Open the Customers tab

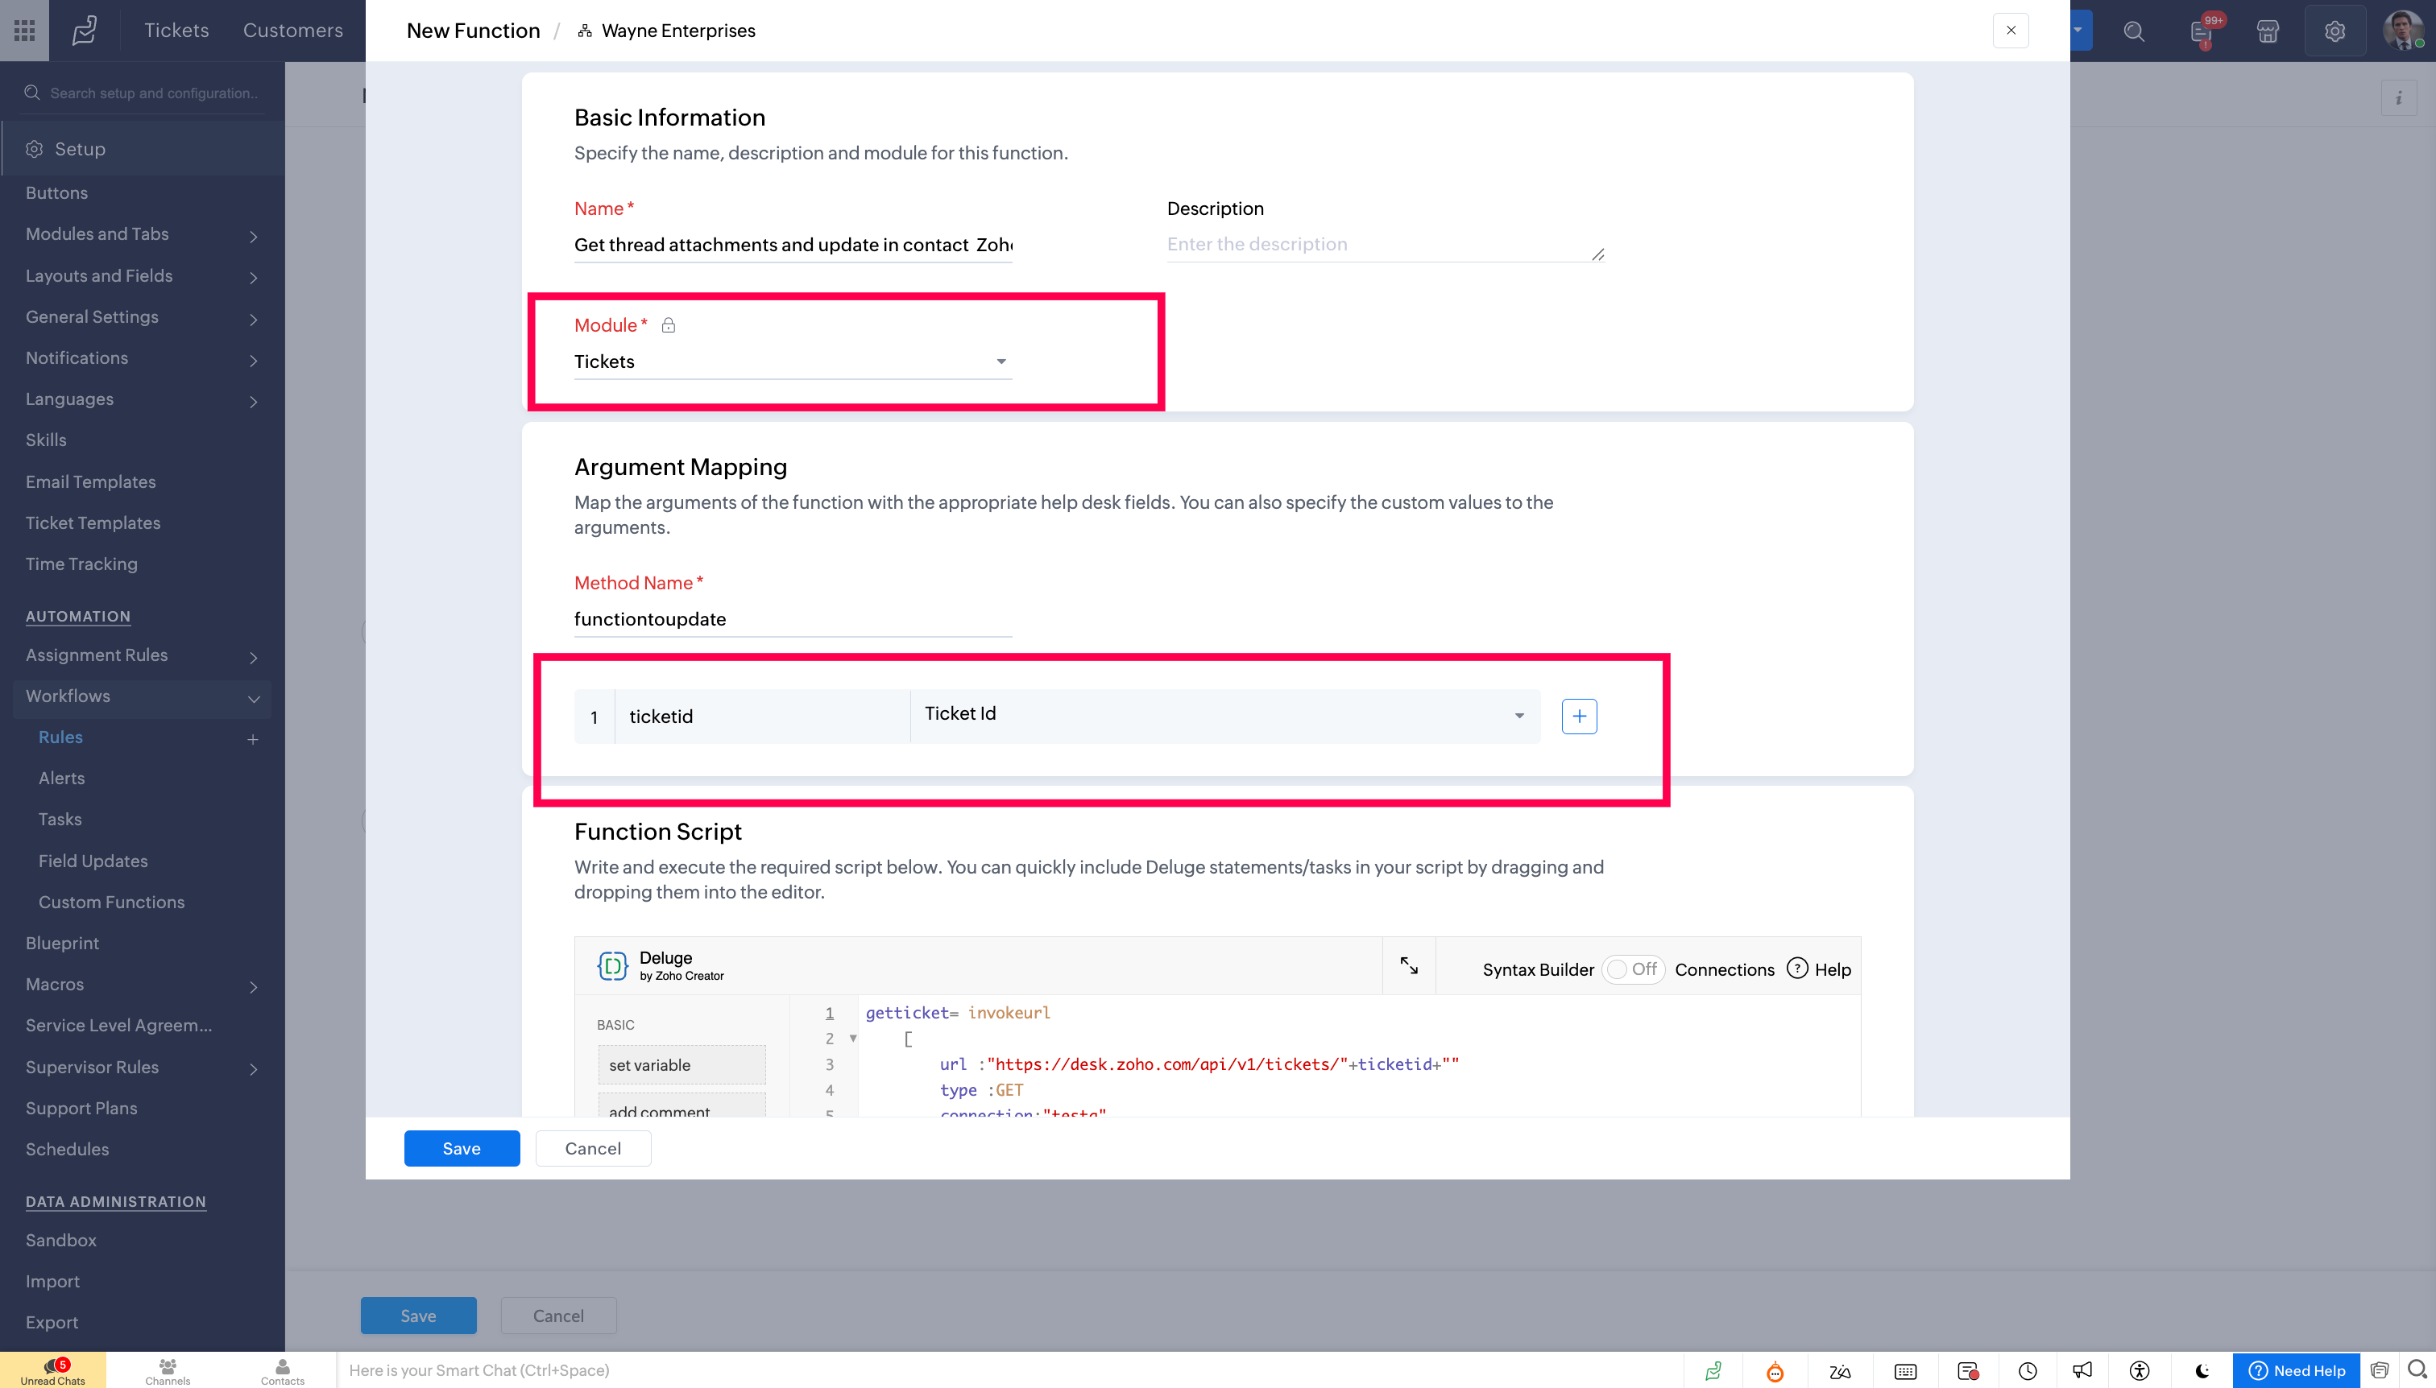click(x=292, y=31)
